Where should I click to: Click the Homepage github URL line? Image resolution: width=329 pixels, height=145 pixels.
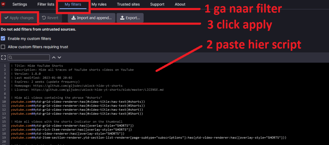[x=67, y=86]
